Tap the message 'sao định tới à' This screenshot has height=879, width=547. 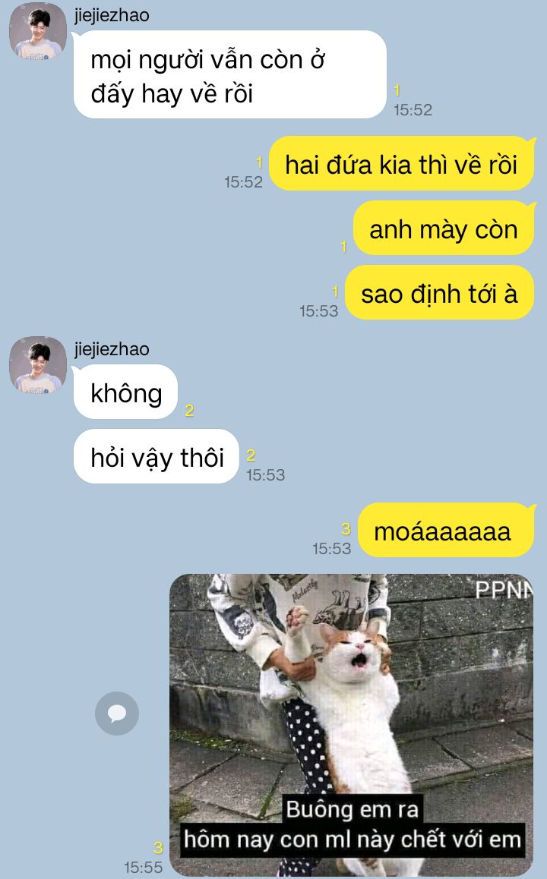[439, 293]
